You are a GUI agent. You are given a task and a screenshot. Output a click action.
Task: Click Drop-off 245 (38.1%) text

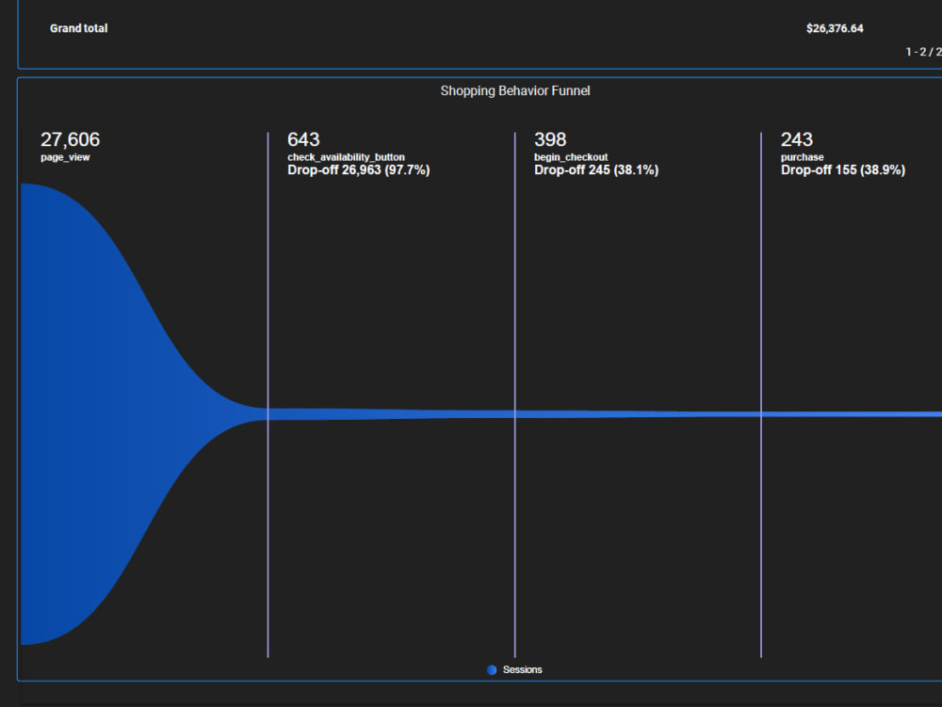(596, 169)
